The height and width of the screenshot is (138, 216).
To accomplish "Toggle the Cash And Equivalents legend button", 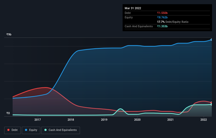I will [61, 130].
